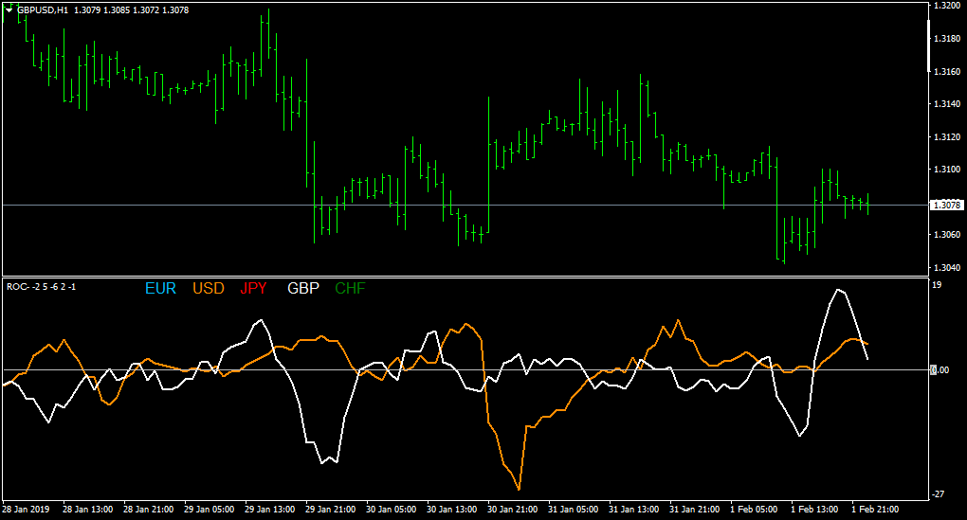
Task: Click the 1.3100 price scale label
Action: tap(947, 169)
